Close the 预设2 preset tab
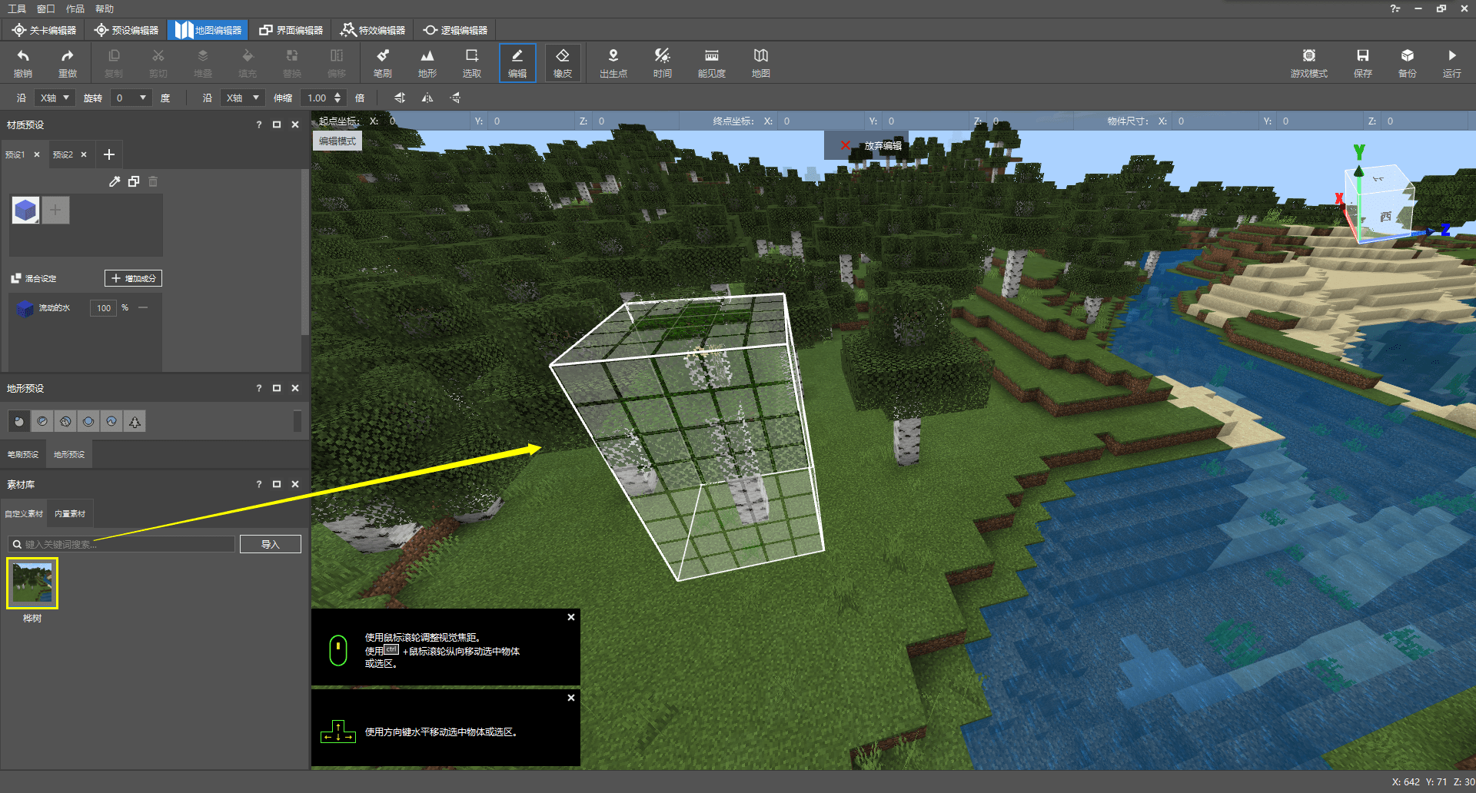Viewport: 1476px width, 793px height. [x=84, y=154]
